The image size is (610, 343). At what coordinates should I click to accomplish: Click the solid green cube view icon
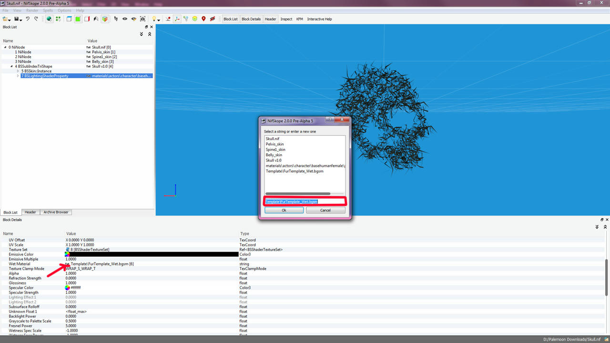coord(78,19)
